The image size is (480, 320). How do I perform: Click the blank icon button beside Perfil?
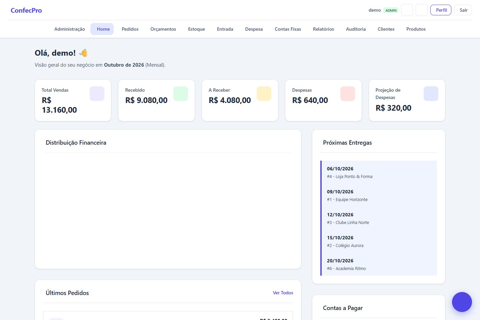tap(422, 10)
